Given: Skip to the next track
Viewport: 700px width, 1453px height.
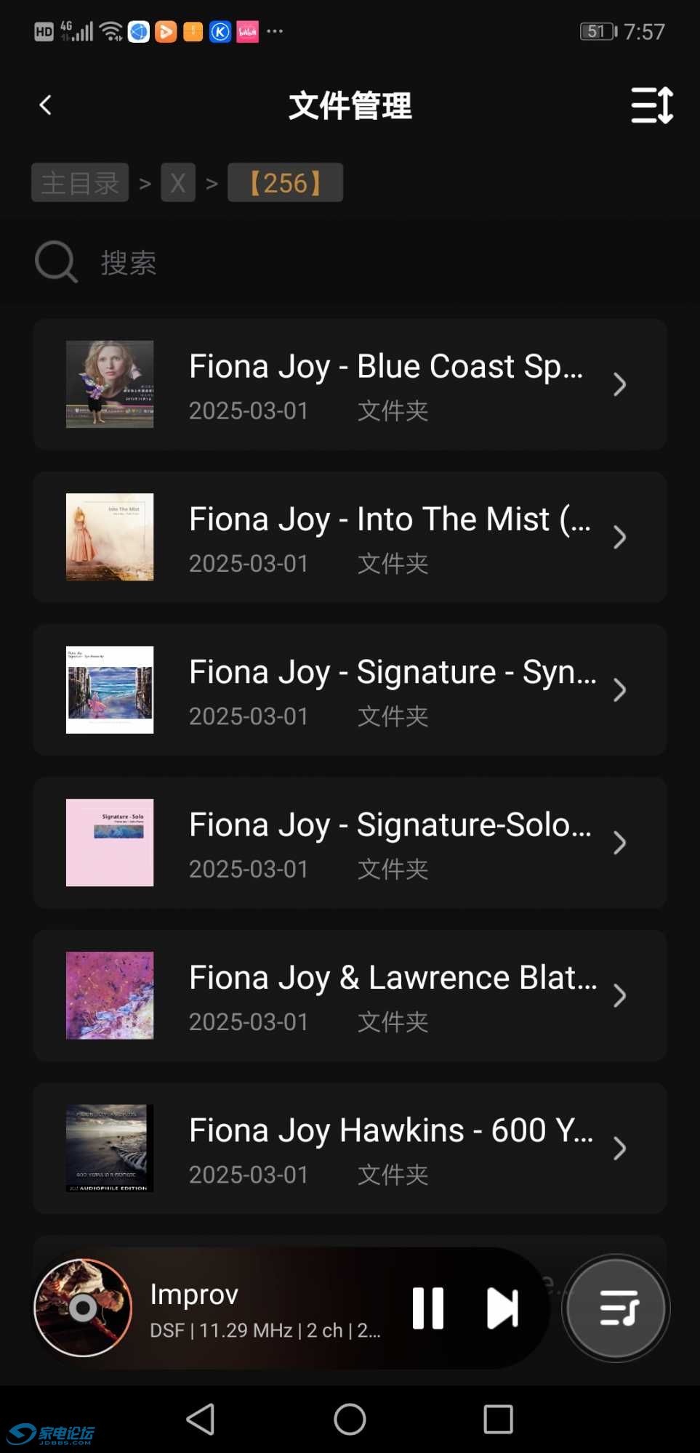Looking at the screenshot, I should tap(502, 1308).
